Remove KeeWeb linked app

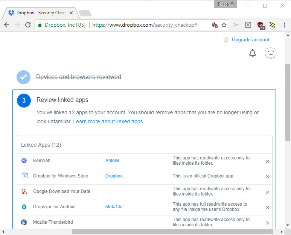click(268, 161)
